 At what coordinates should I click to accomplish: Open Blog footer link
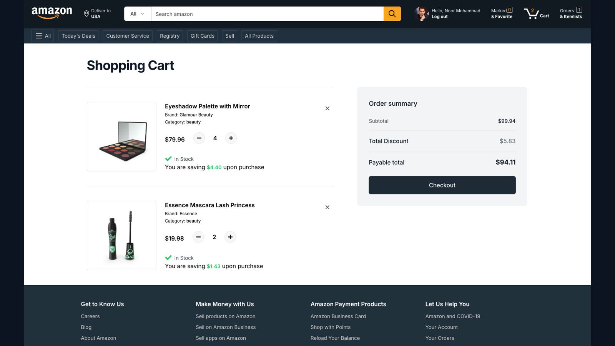(86, 327)
